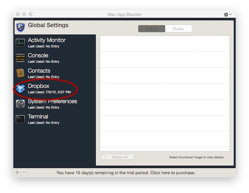The height and width of the screenshot is (193, 249).
Task: Switch to the History tab
Action: pos(151,29)
